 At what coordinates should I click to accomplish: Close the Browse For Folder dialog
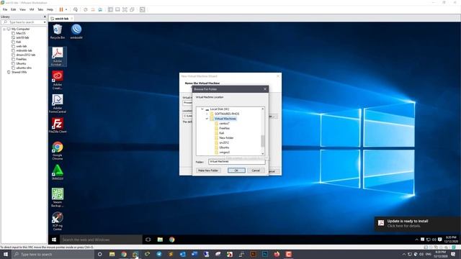[265, 89]
